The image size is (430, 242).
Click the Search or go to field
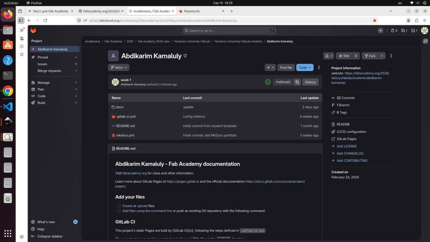(x=230, y=31)
